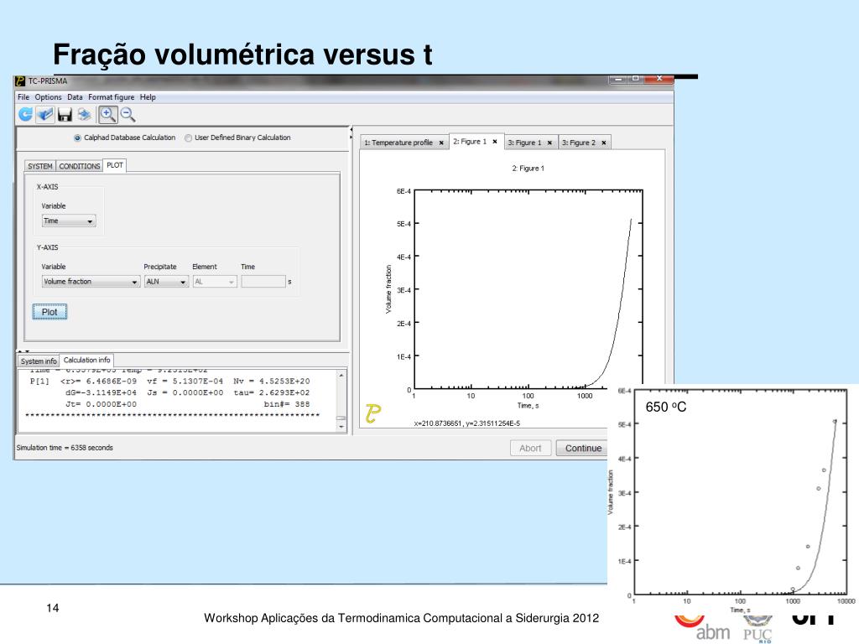The width and height of the screenshot is (859, 644).
Task: Close the 2: Figure 1 tab
Action: coord(495,142)
